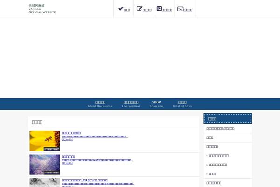
Task: Open the title link beside the bee thumbnail
Action: [x=71, y=133]
